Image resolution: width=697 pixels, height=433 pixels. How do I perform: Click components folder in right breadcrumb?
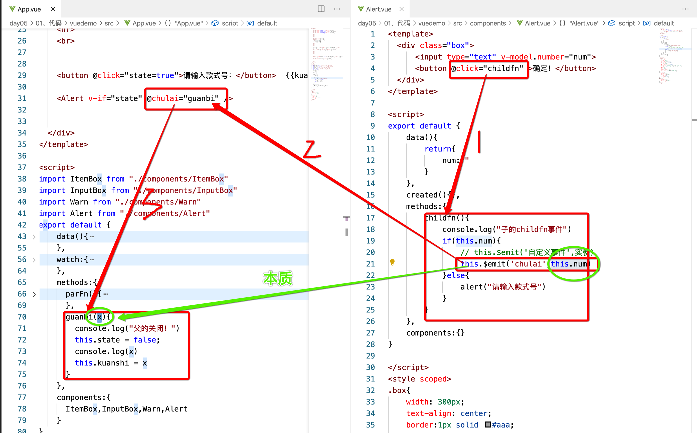pos(488,23)
